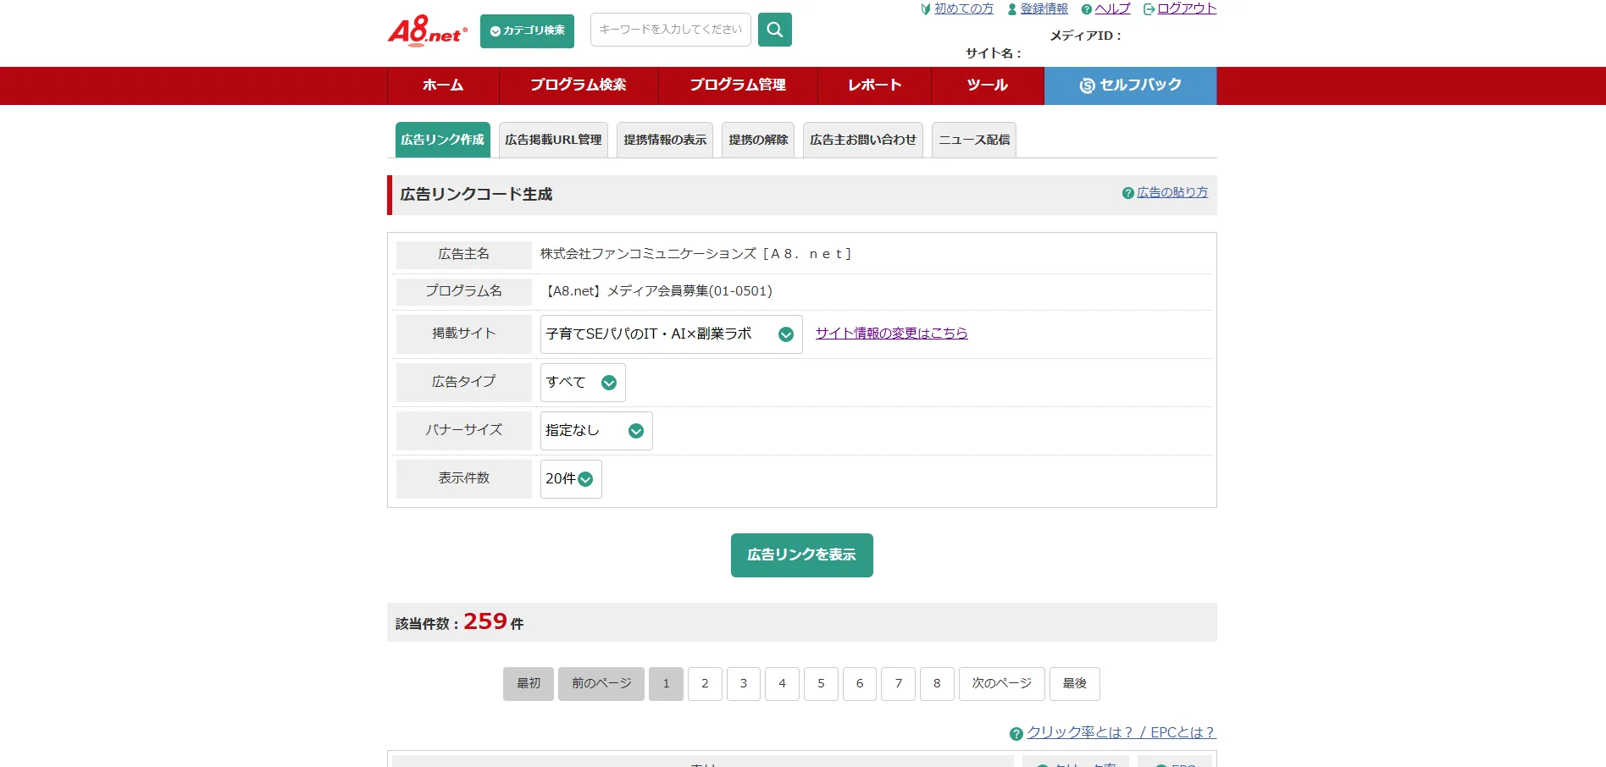Select the 広告リンク作成 tab
This screenshot has height=767, width=1606.
click(443, 140)
